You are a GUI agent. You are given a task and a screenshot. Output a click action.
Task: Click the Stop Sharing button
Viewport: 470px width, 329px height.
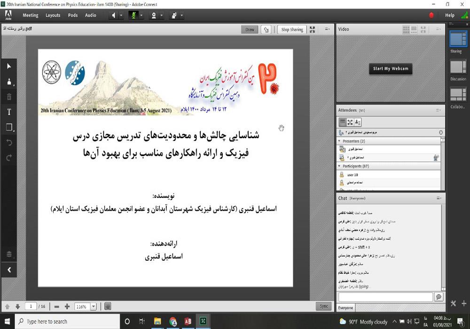[292, 30]
